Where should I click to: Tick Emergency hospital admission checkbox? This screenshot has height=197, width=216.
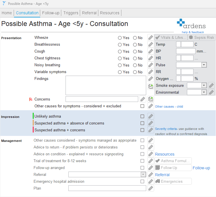point(142,181)
